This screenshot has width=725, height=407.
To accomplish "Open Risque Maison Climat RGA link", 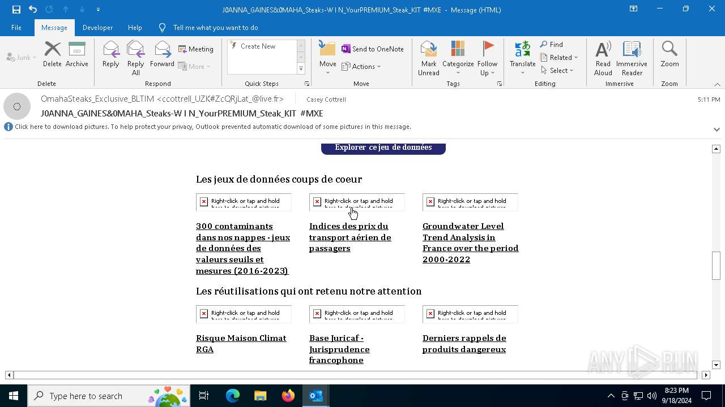I will coord(241,344).
